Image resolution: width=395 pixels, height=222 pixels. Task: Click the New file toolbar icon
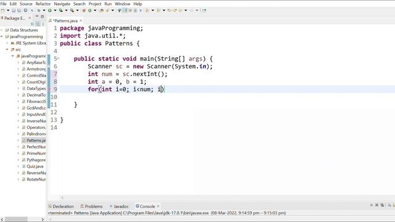click(2, 10)
